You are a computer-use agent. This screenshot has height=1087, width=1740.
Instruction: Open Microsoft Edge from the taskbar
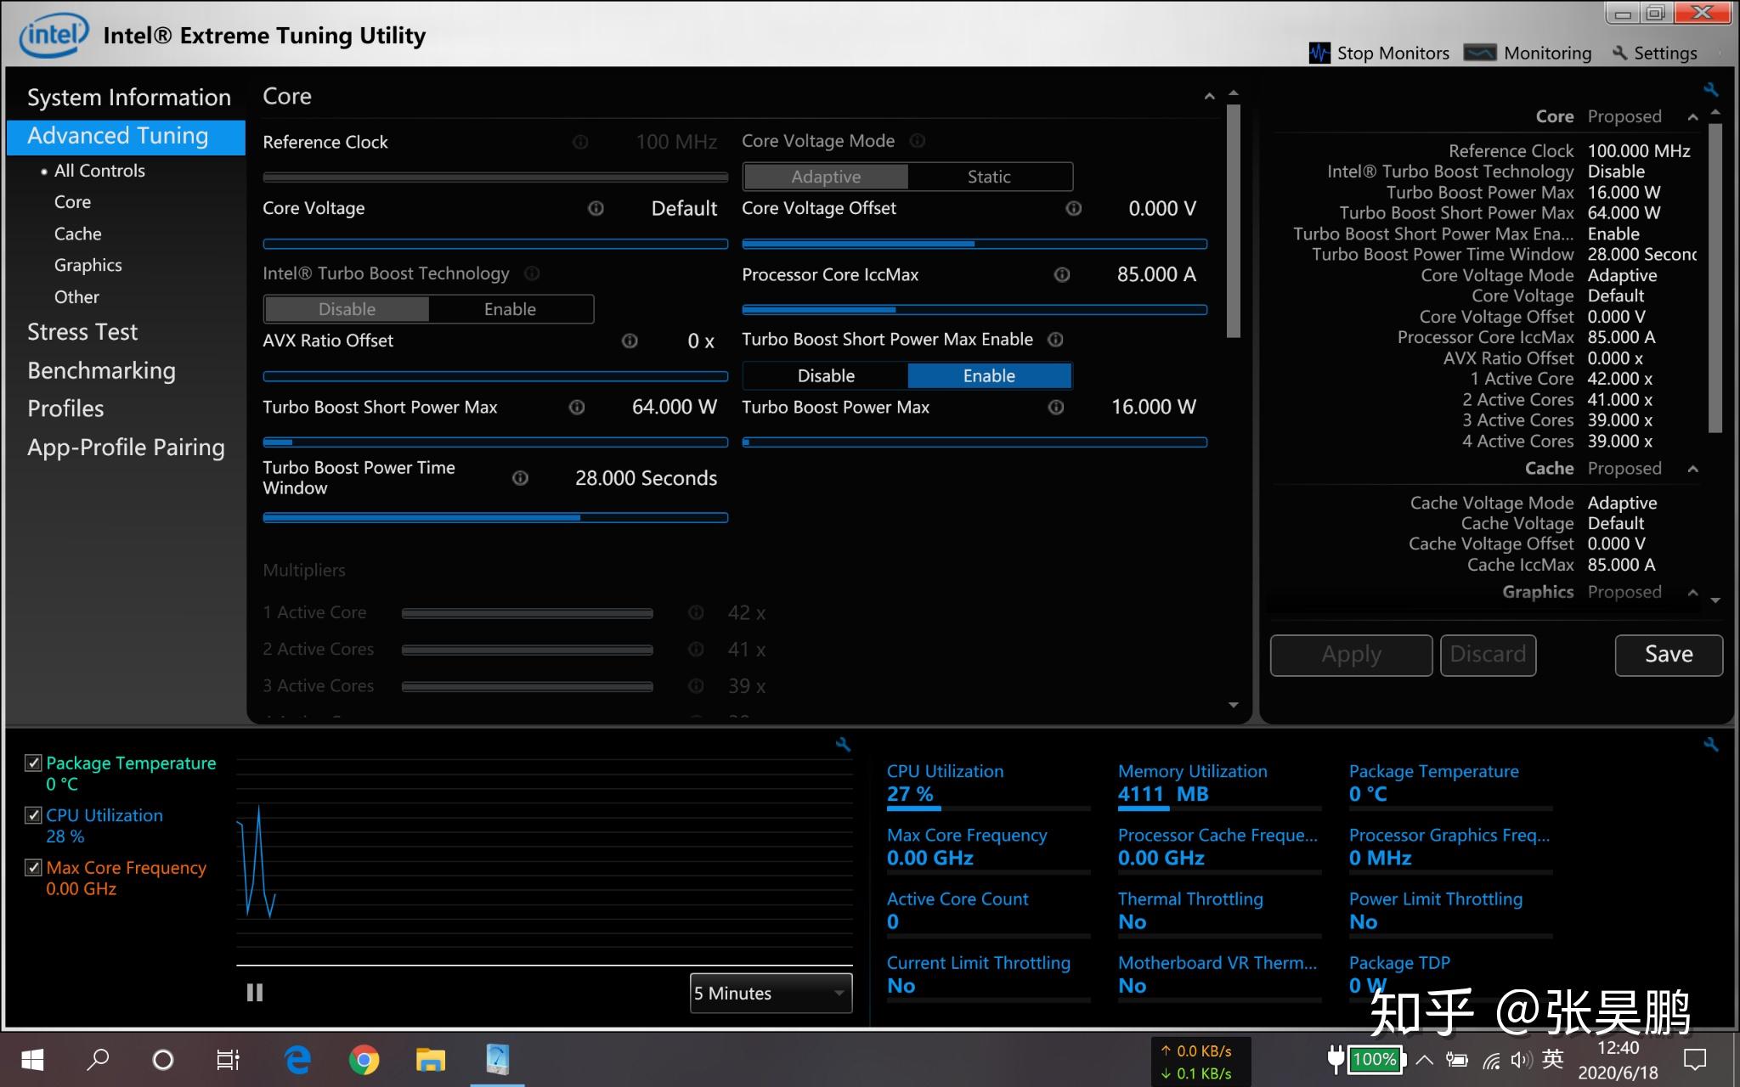(297, 1060)
